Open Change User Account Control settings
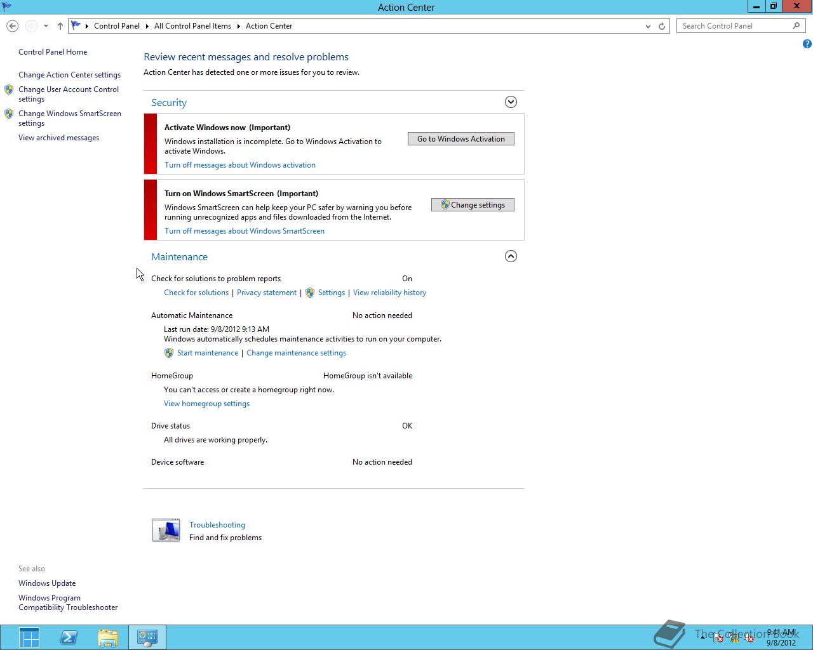This screenshot has height=650, width=813. [69, 94]
